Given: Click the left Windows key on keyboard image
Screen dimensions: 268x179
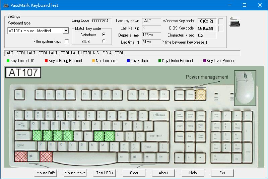Looking at the screenshot, I should click(33, 157).
